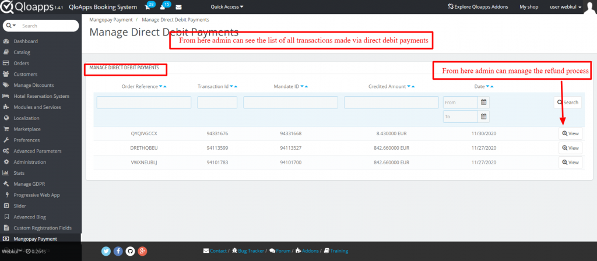The image size is (597, 261).
Task: Select the 8.430000 EUR amount cell
Action: 392,133
